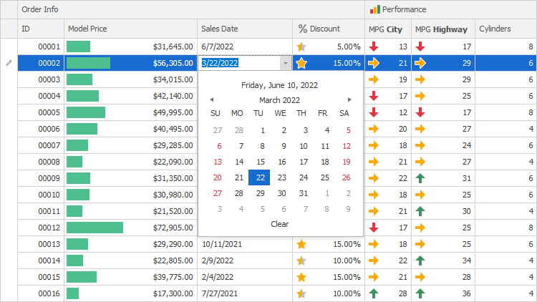Click the Performance chart icon in band header

tap(374, 9)
